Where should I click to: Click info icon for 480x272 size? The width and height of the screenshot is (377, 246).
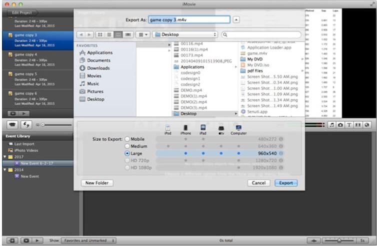[x=281, y=139]
